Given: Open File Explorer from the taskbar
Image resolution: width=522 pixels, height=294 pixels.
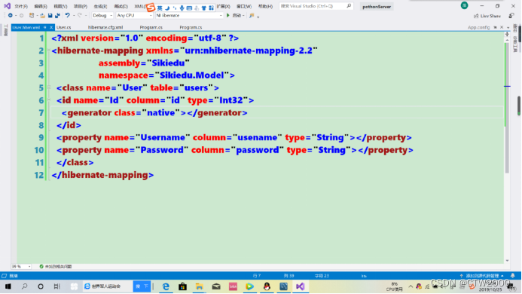Looking at the screenshot, I should click(199, 286).
